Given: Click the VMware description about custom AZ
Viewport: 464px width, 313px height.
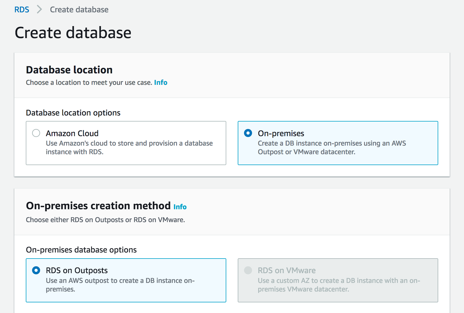Looking at the screenshot, I should point(339,285).
